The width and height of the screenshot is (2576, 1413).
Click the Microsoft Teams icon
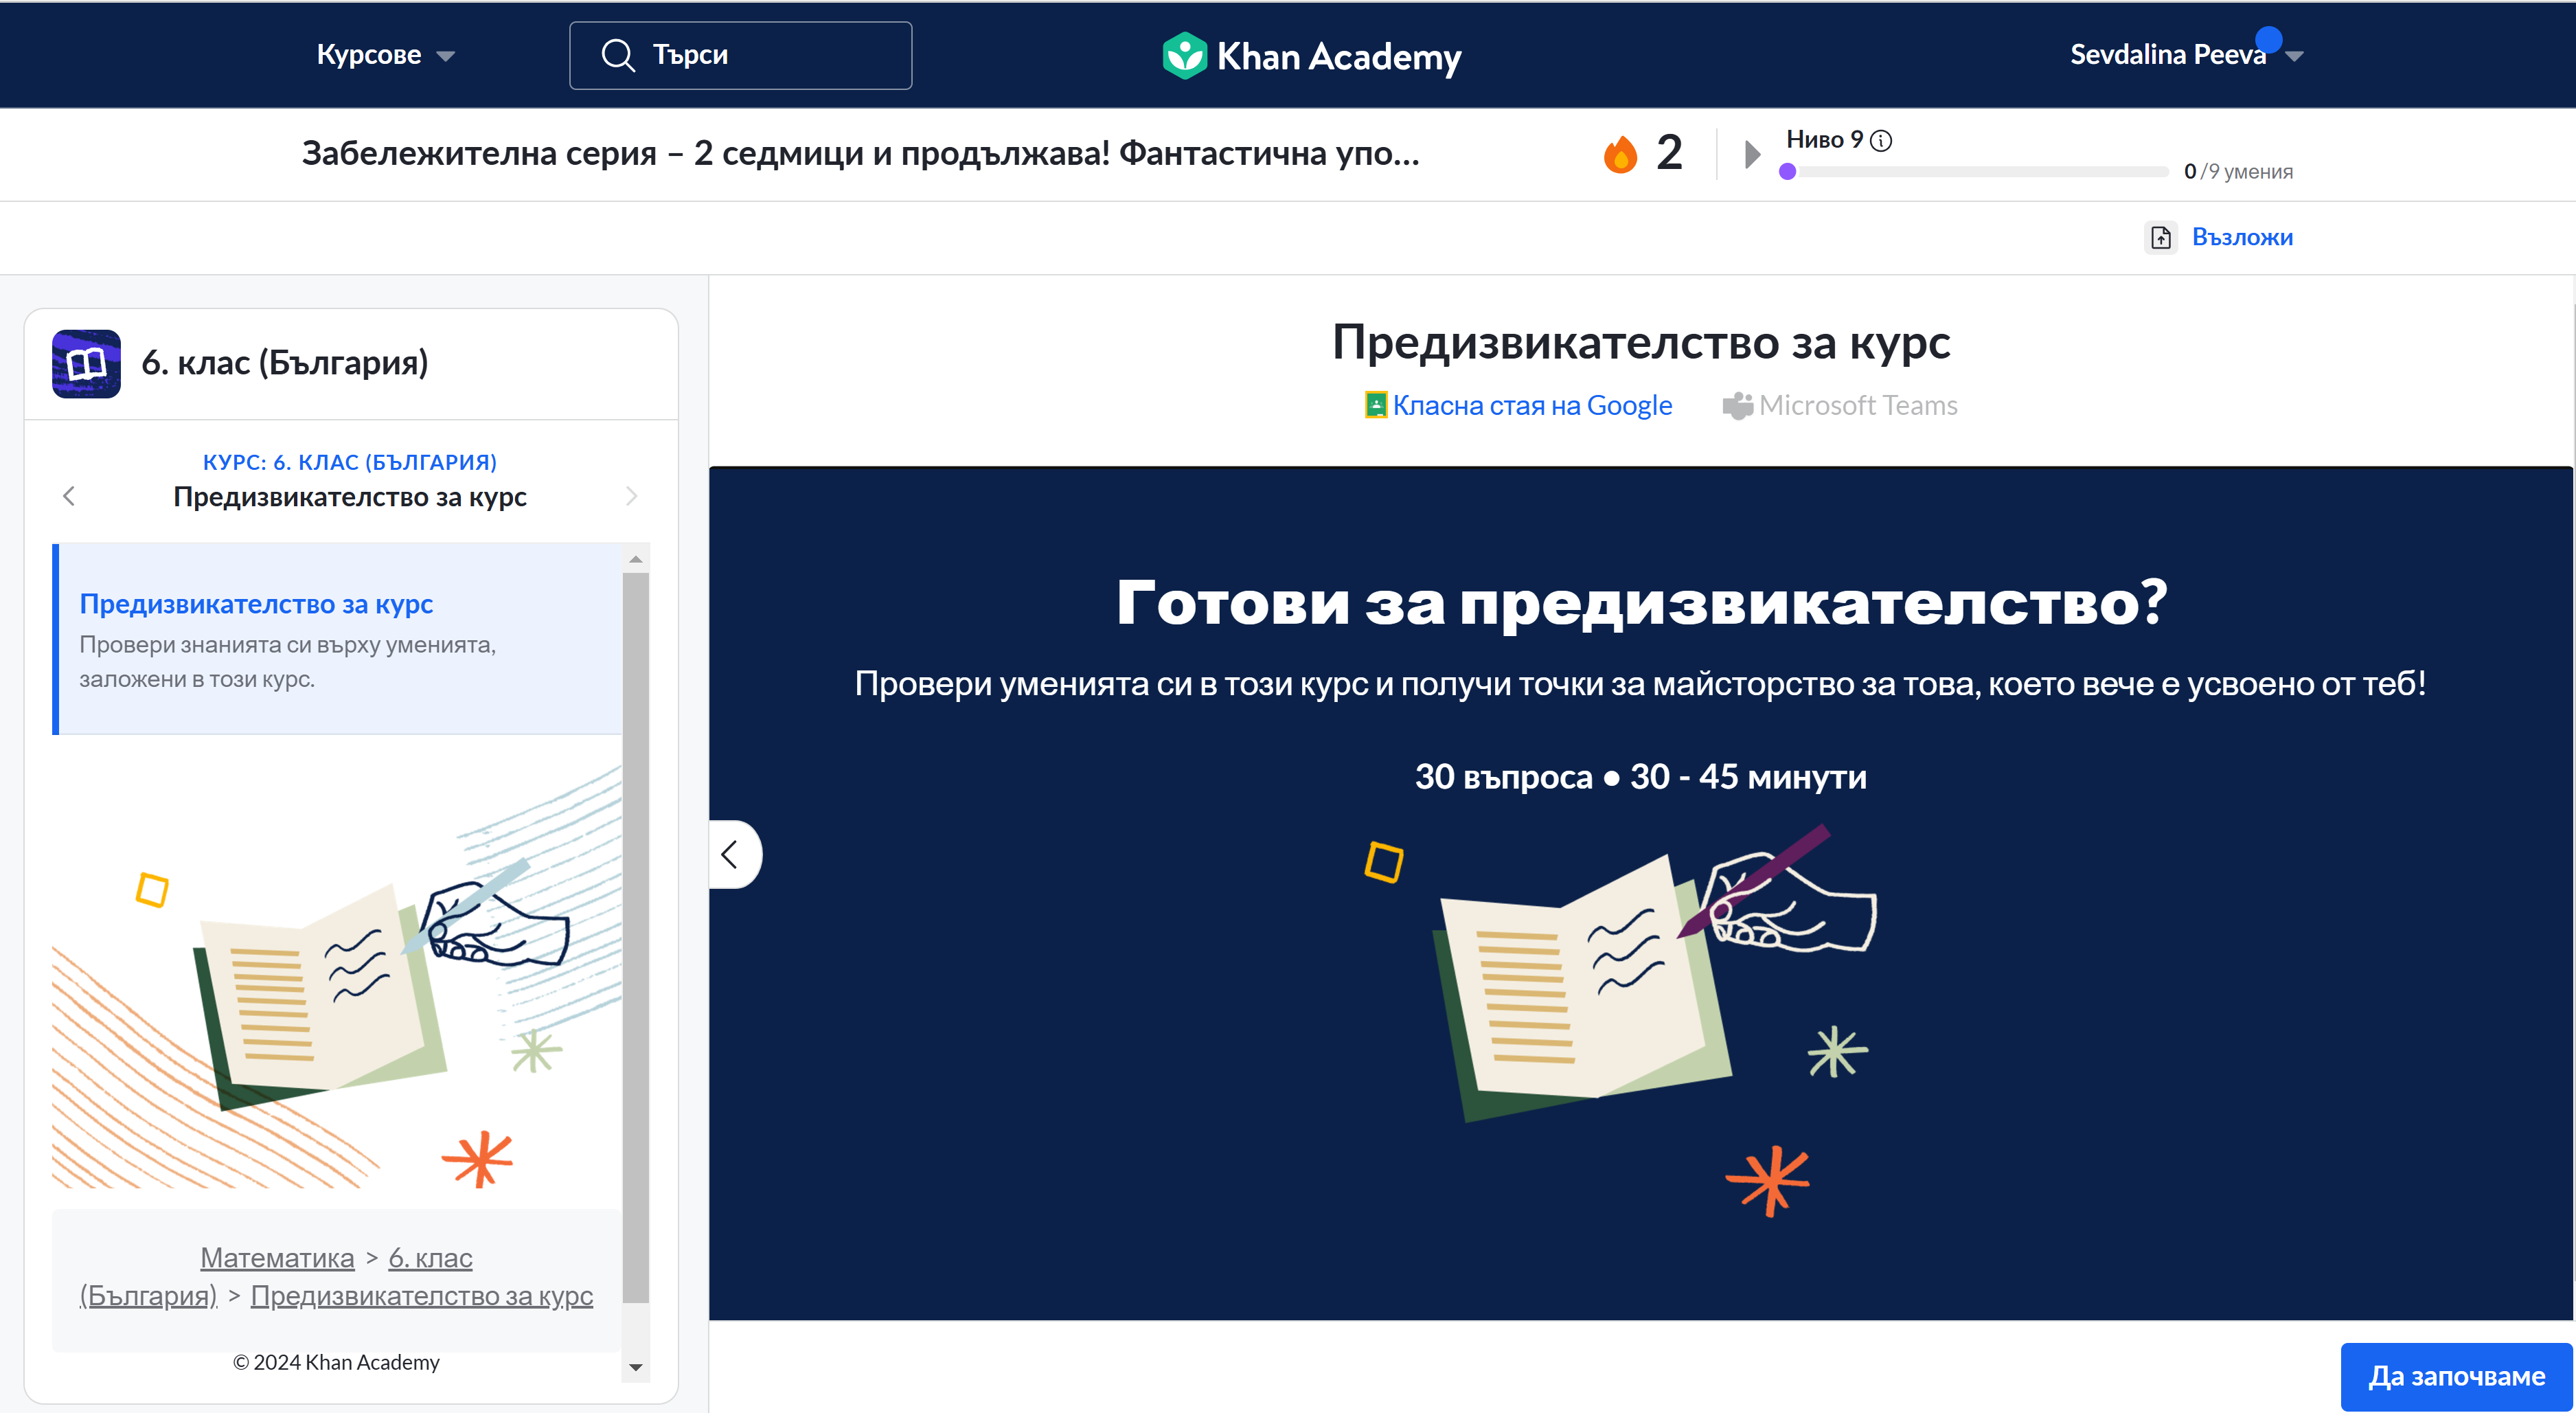pos(1737,405)
